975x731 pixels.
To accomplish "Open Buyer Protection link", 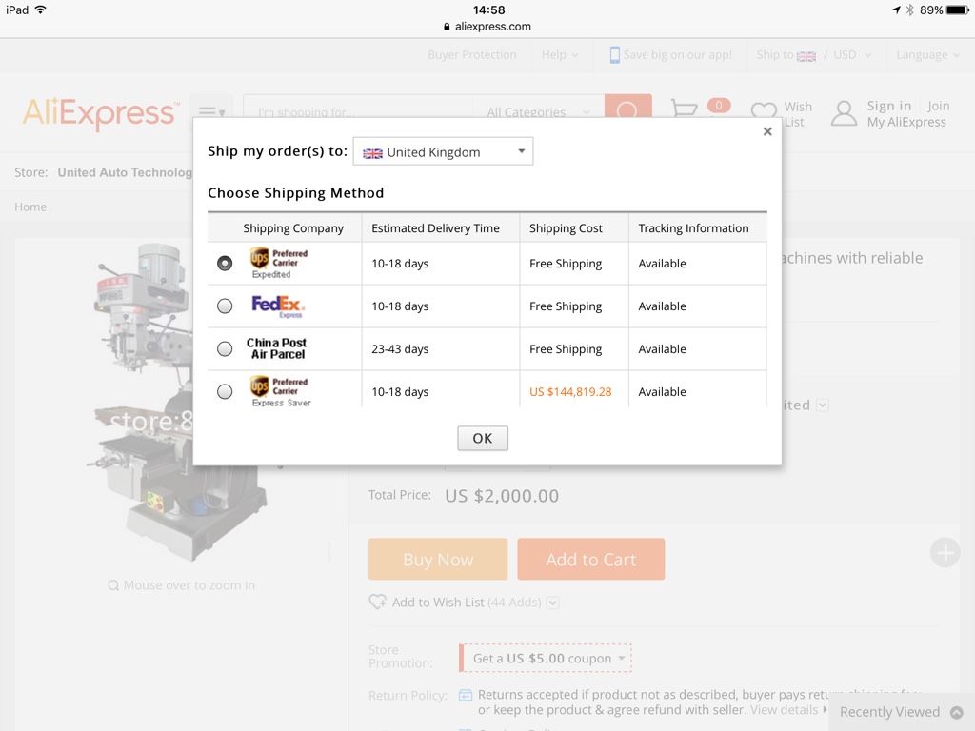I will (472, 54).
